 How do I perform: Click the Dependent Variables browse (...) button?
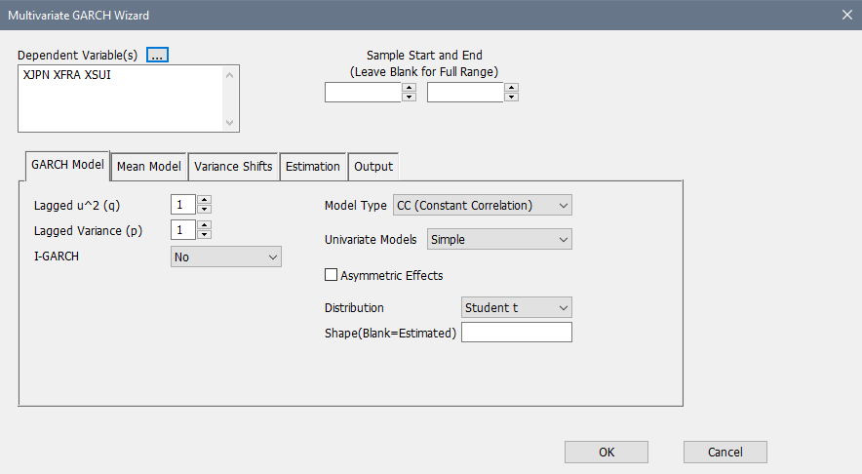[158, 55]
